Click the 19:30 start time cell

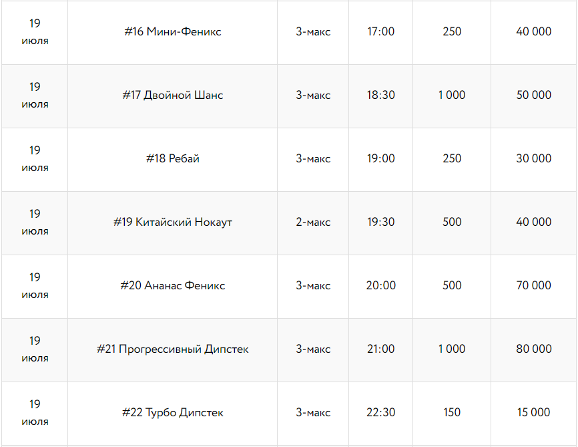(x=381, y=222)
